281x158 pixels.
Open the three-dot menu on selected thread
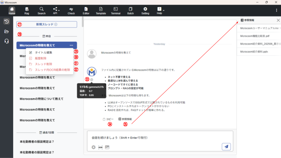71,45
